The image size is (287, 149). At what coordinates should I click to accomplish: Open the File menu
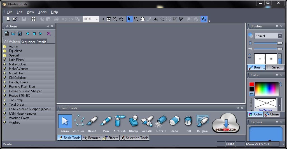(x=10, y=12)
